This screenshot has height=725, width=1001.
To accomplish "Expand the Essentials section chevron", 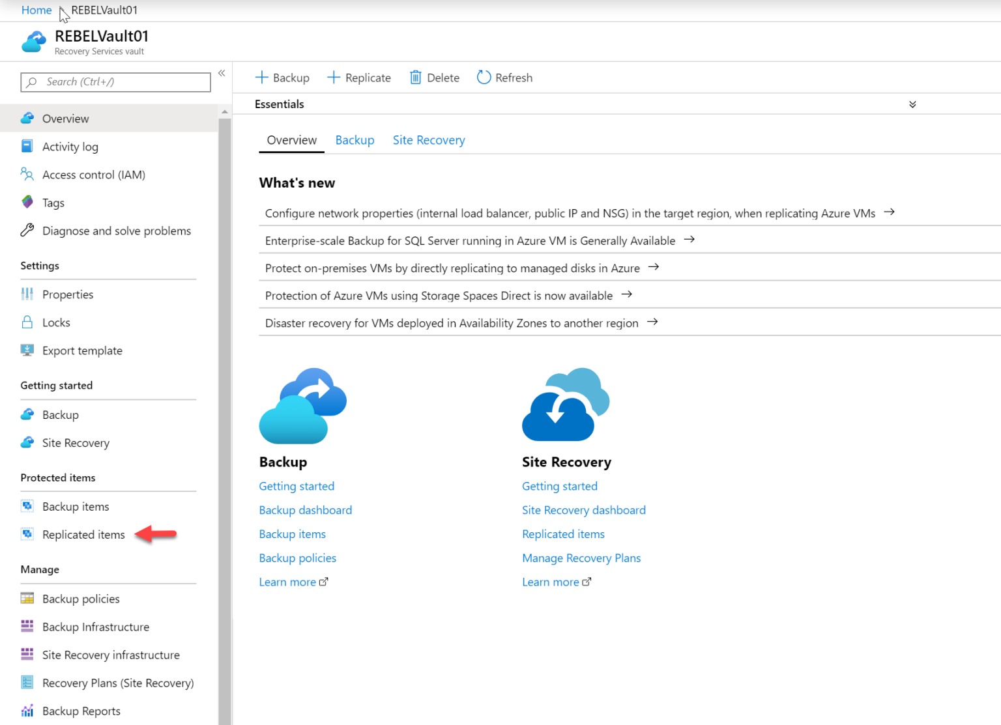I will coord(912,104).
